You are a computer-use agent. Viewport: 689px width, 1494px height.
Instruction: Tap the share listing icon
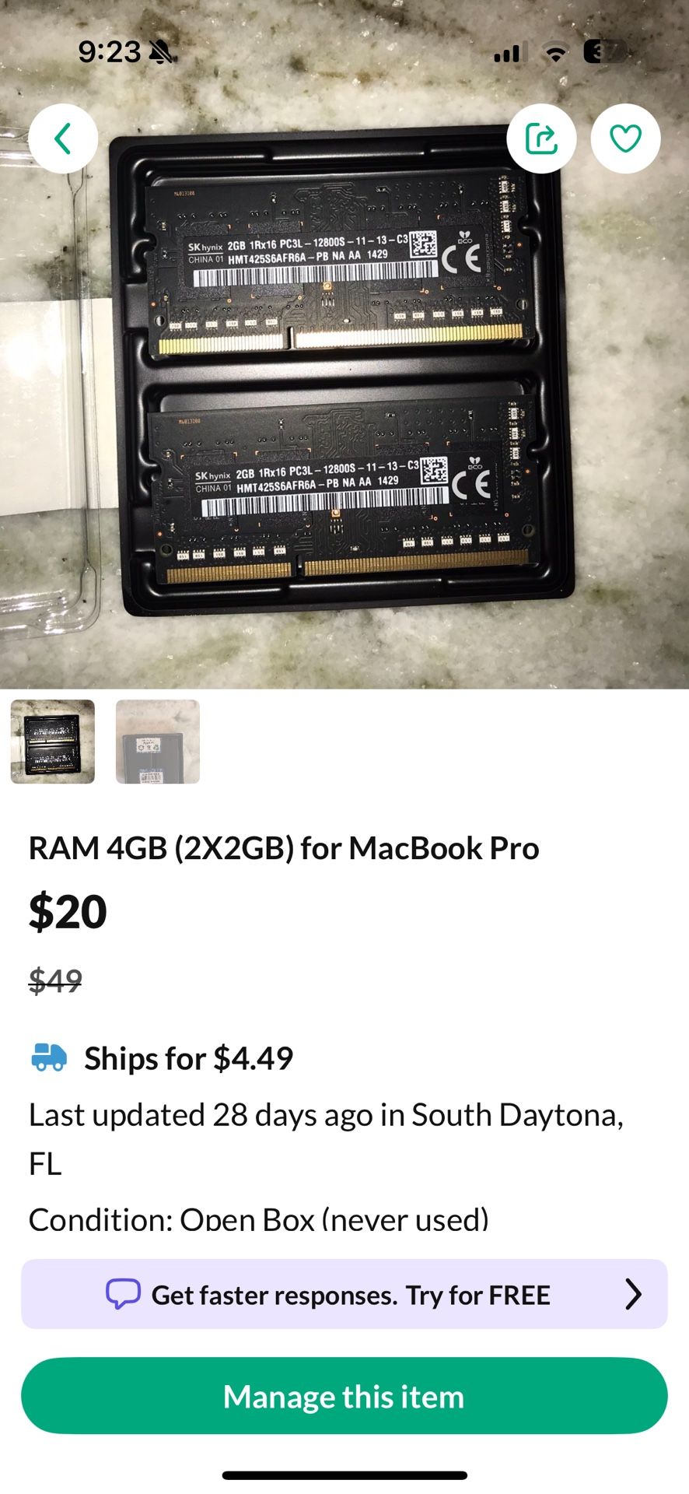[541, 139]
